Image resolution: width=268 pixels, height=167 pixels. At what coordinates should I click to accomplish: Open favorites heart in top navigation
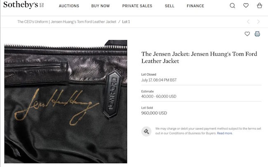[246, 5]
